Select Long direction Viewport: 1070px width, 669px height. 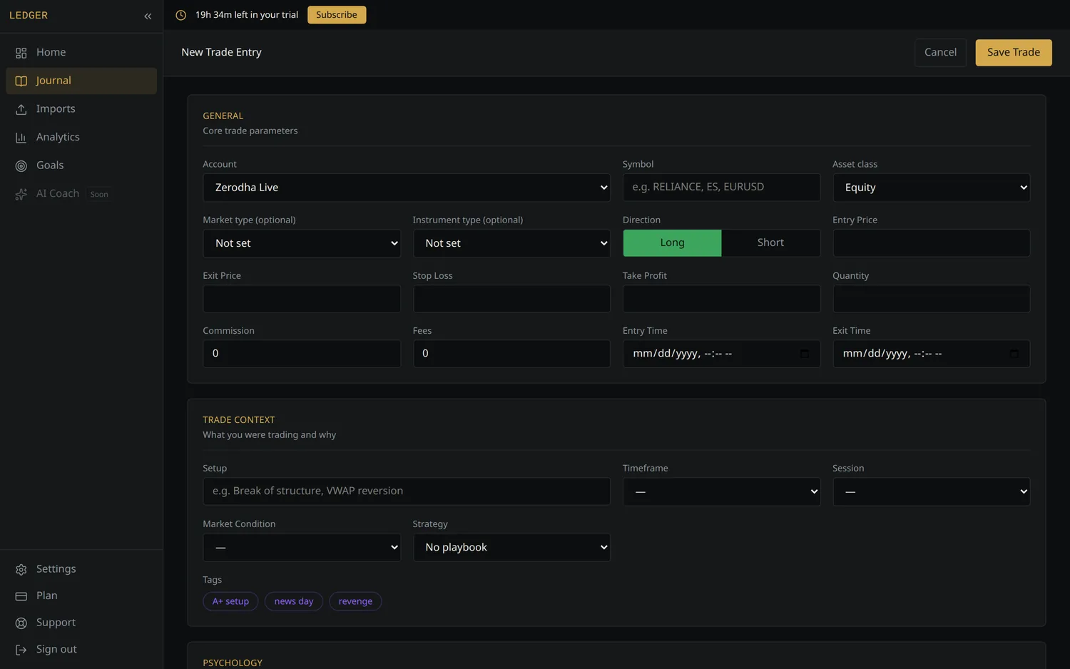coord(672,242)
